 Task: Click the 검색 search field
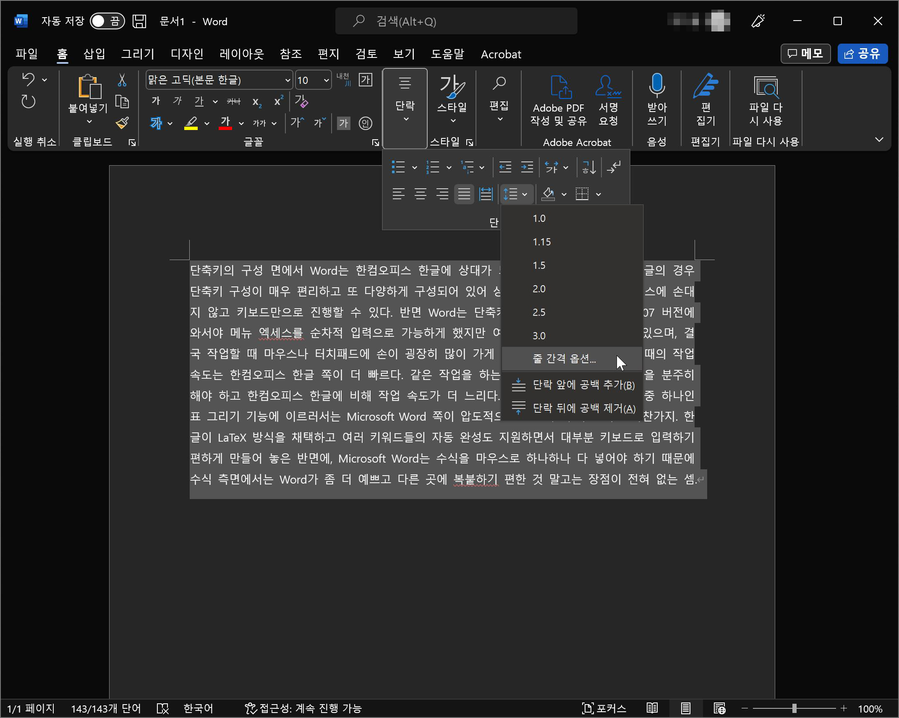point(455,21)
